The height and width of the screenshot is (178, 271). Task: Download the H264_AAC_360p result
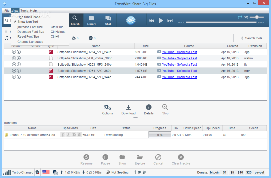pyautogui.click(x=19, y=70)
